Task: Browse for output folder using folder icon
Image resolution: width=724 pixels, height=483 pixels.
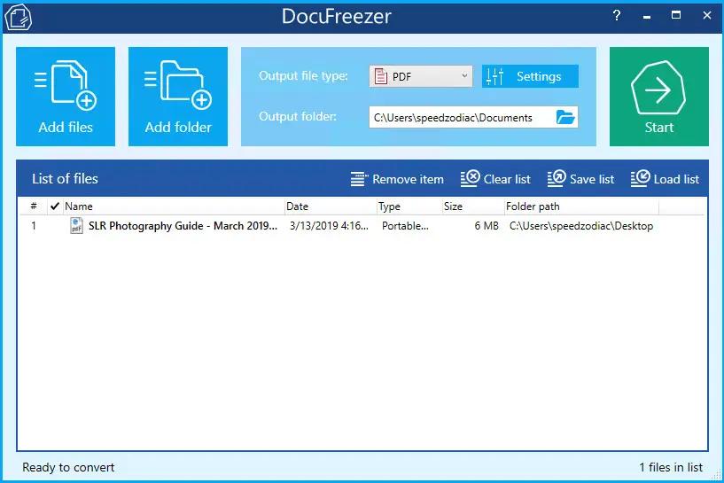Action: pos(565,117)
